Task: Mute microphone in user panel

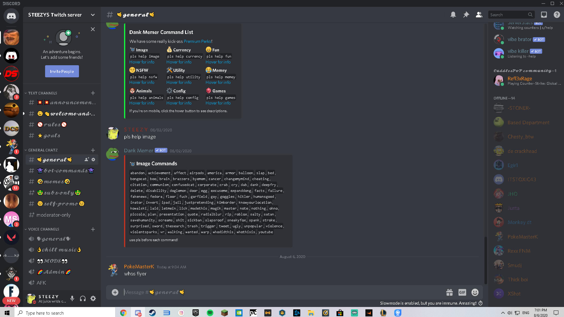Action: (72, 298)
